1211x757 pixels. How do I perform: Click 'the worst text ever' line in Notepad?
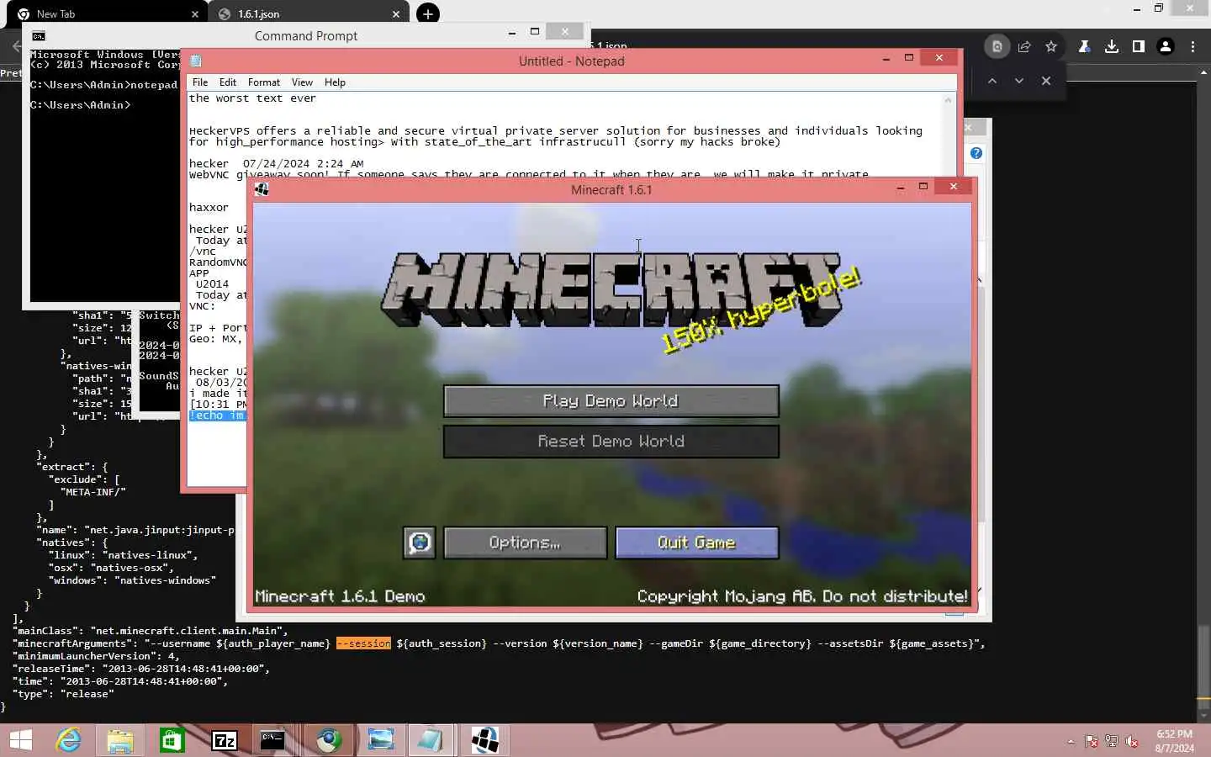[x=252, y=98]
